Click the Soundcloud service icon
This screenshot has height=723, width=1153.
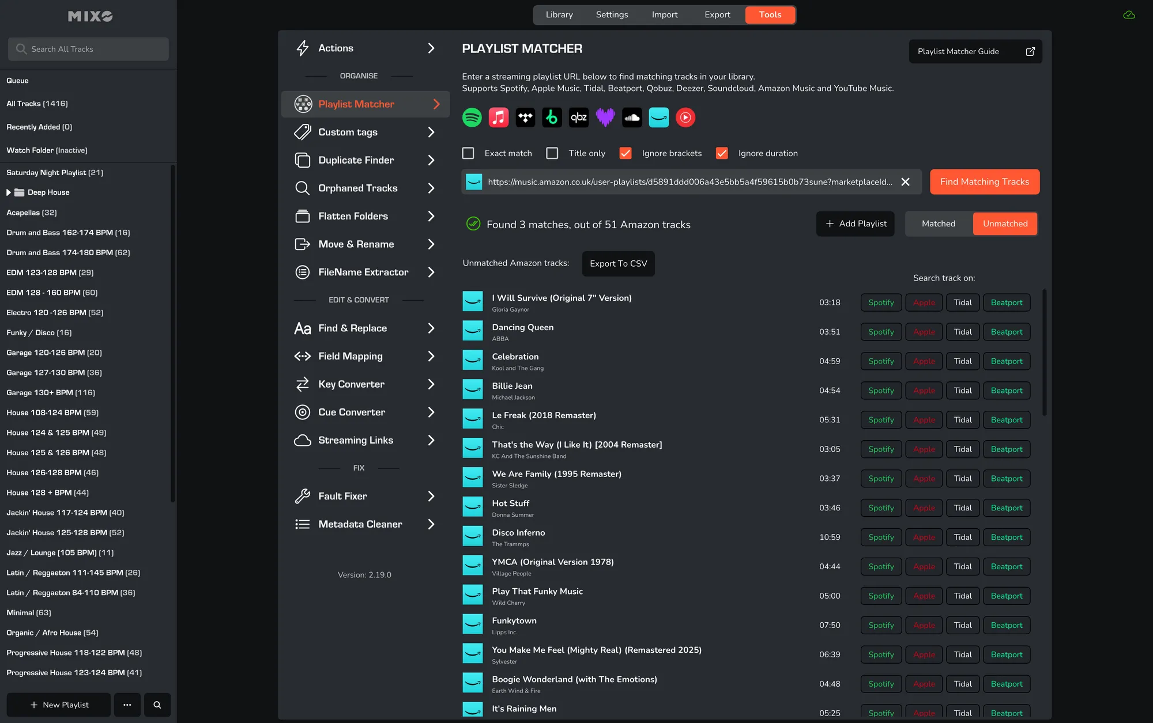pyautogui.click(x=632, y=118)
